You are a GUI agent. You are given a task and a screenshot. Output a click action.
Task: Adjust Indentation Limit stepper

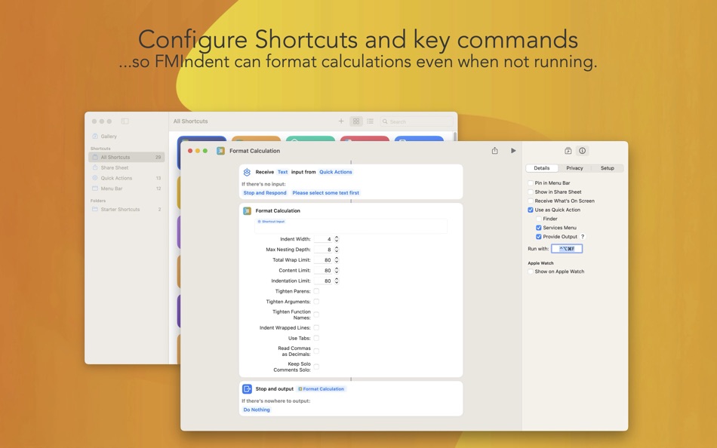click(337, 281)
